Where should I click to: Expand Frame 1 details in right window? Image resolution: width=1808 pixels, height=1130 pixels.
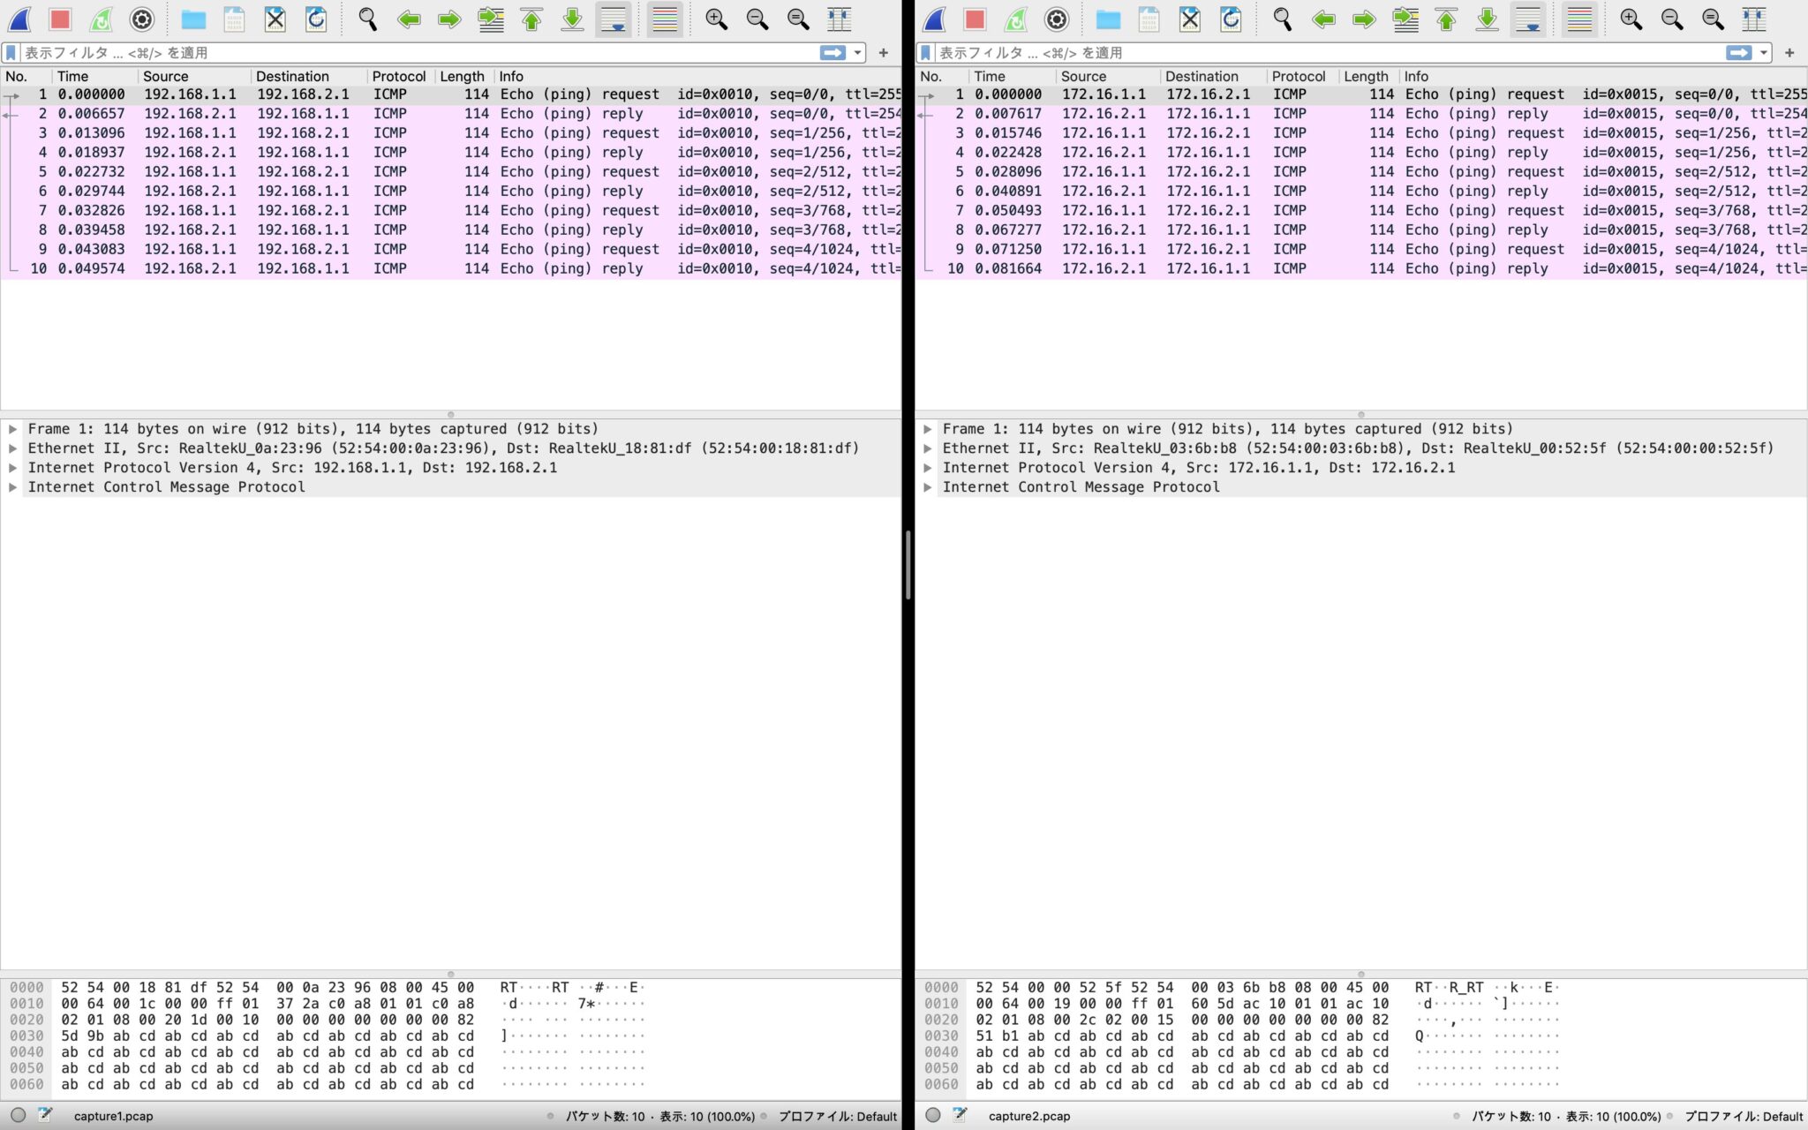[x=927, y=429]
